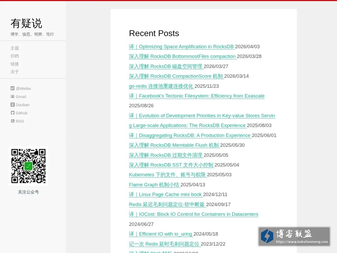Open 记一次 Redis 延时毛刺问题定位 post
This screenshot has height=253, width=337.
click(x=164, y=244)
